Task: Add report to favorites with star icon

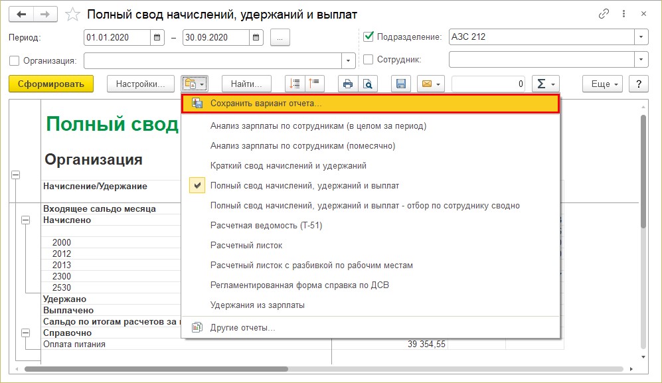Action: tap(72, 15)
